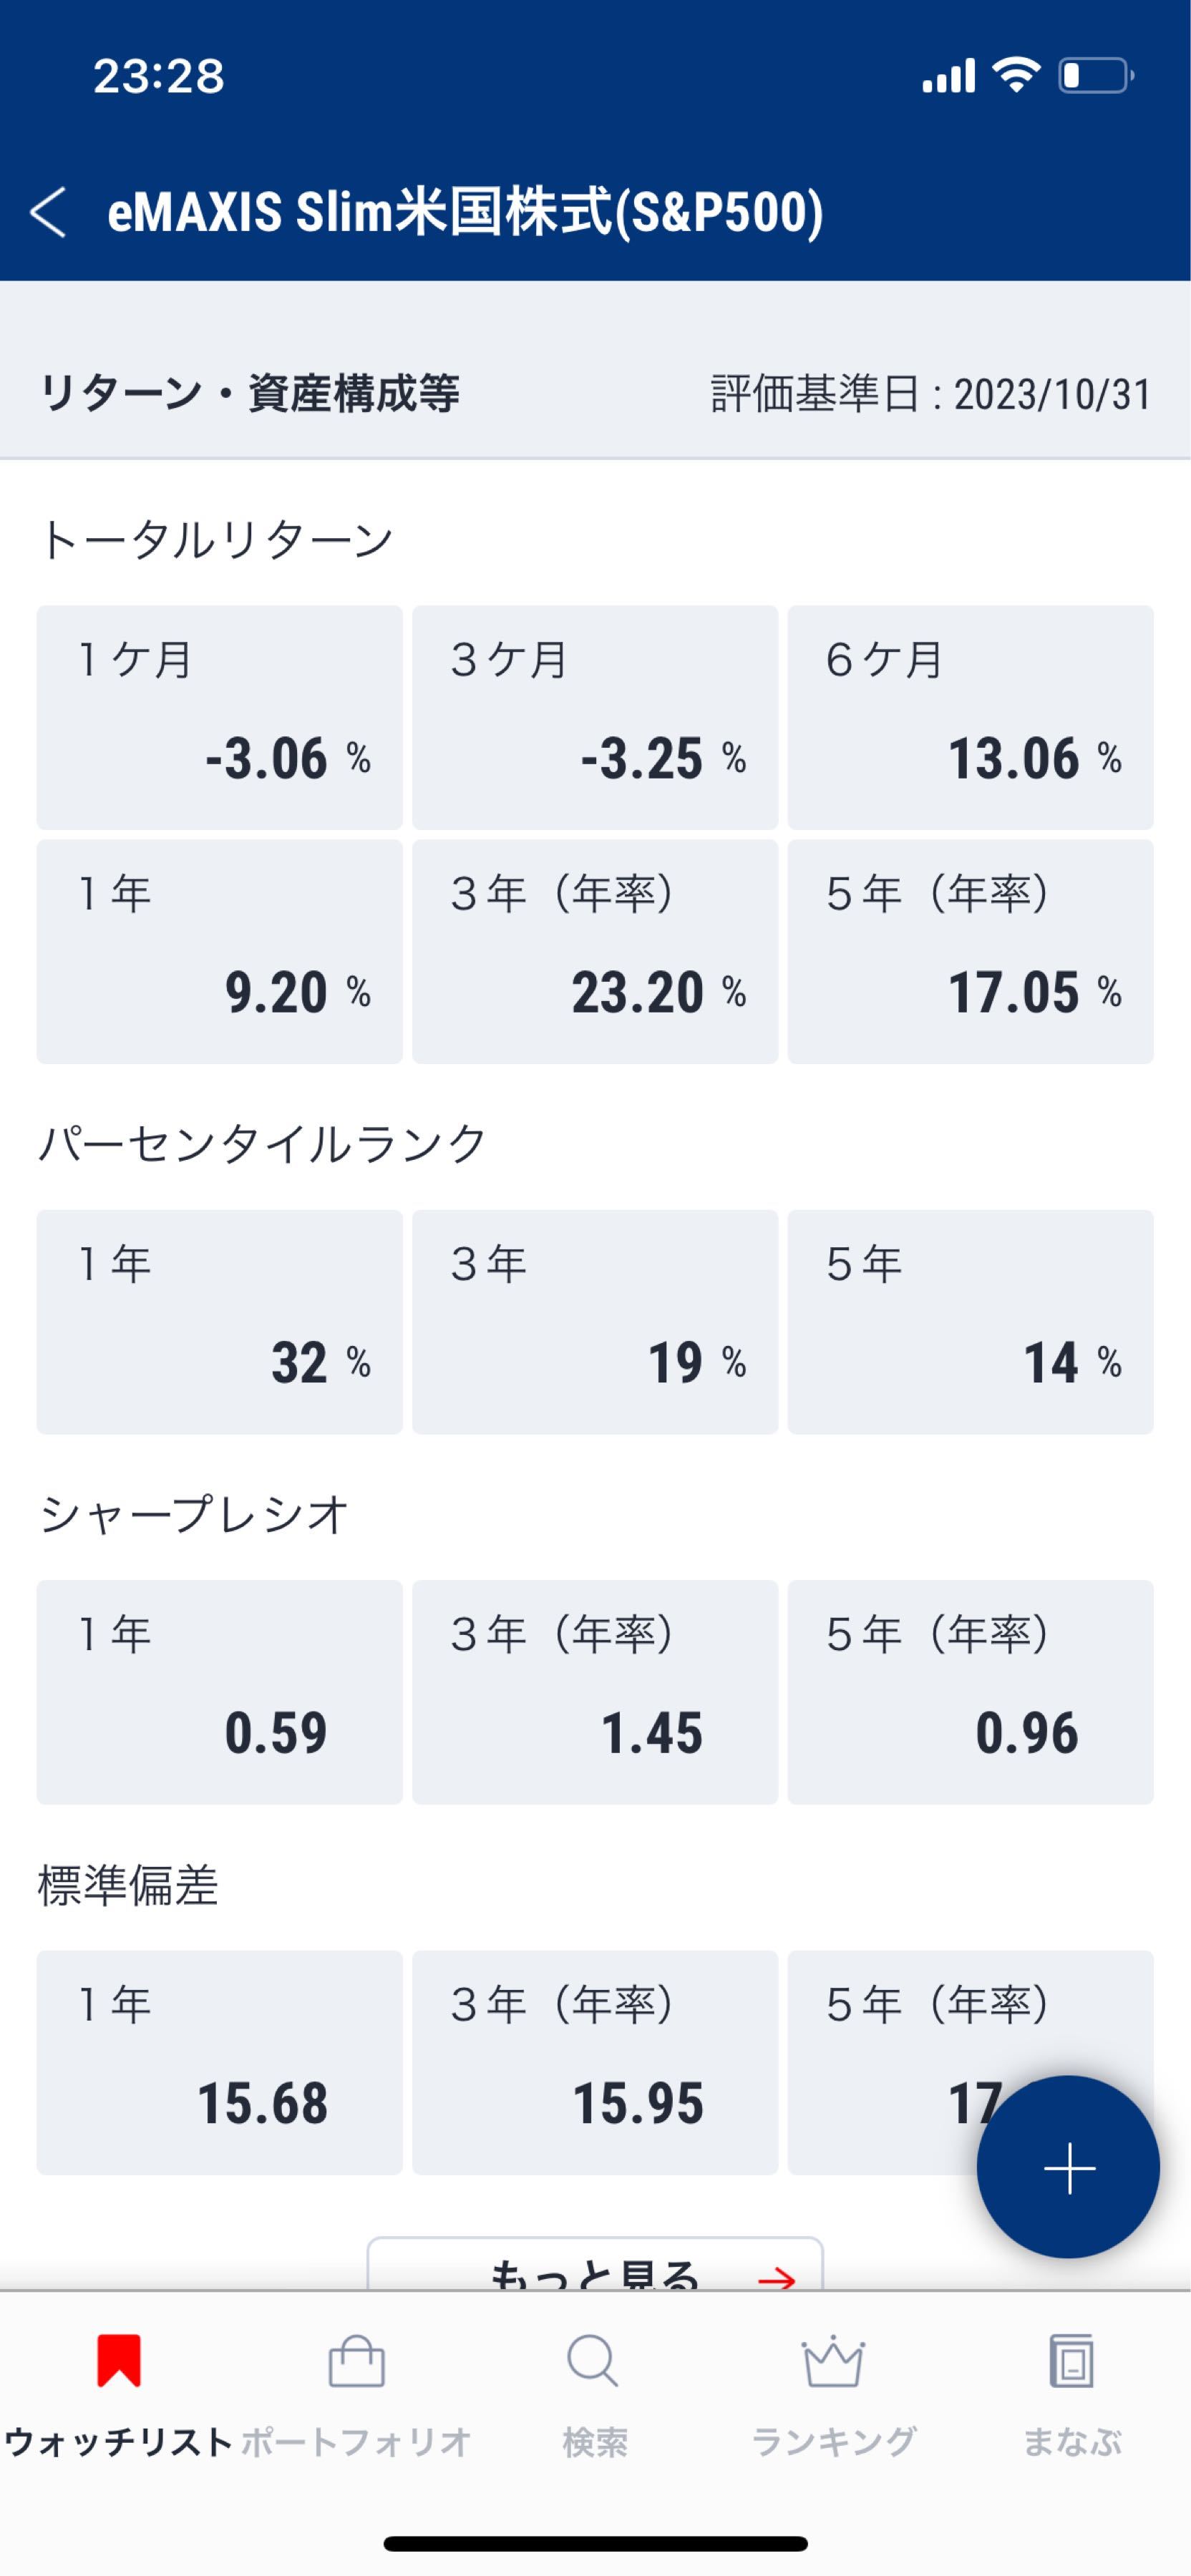Tap the 評価基準日 2023/10/31 label
1191x2576 pixels.
click(930, 394)
